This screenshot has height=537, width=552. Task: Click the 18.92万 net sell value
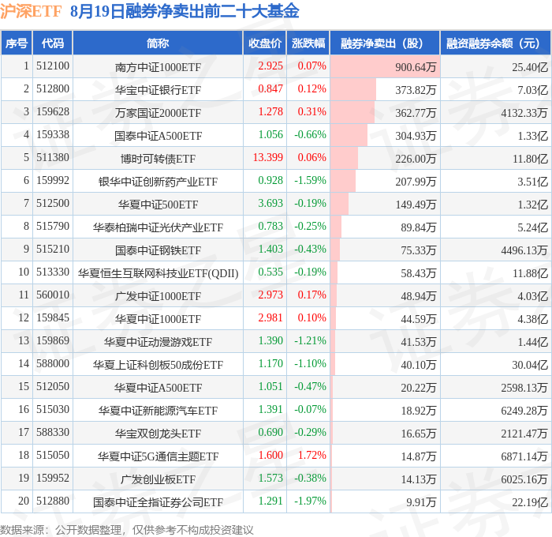pos(418,411)
